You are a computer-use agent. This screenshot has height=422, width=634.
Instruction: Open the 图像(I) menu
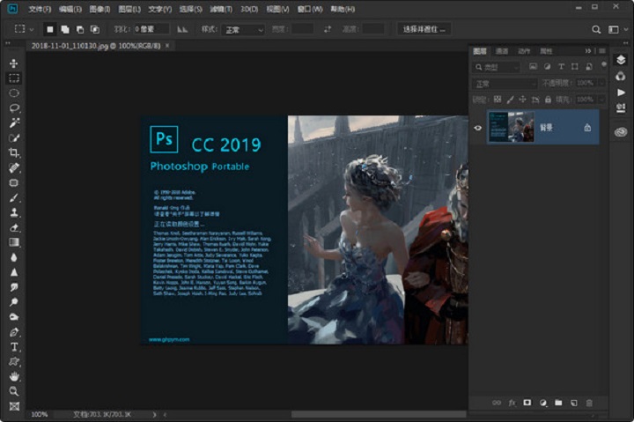coord(100,9)
